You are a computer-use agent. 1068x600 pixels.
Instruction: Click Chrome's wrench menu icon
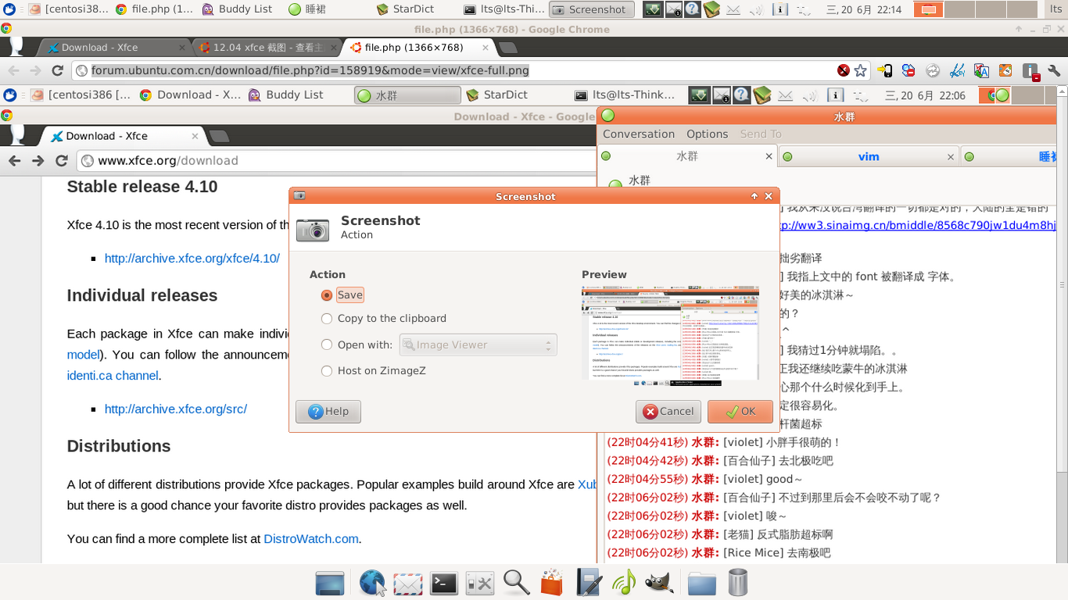tap(1054, 70)
